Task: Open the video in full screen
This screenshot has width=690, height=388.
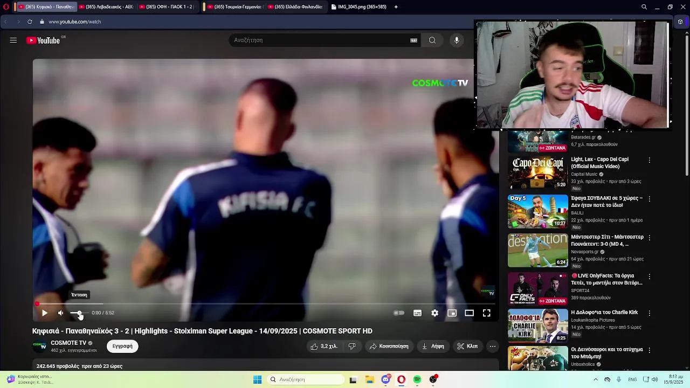Action: click(x=486, y=313)
